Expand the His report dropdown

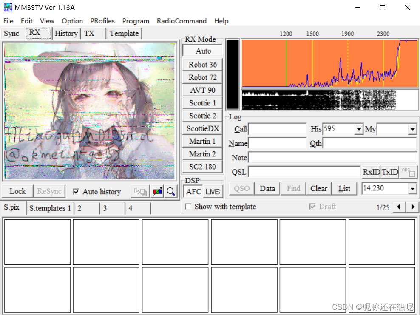(359, 129)
